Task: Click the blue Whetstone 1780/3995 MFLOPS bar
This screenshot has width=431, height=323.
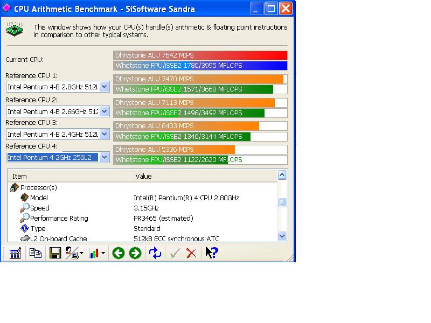Action: (x=200, y=65)
